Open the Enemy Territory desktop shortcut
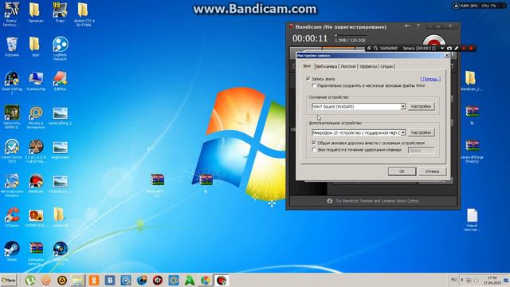 coord(11,14)
